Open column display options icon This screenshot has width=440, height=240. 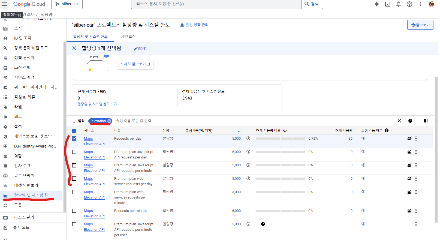pyautogui.click(x=426, y=121)
